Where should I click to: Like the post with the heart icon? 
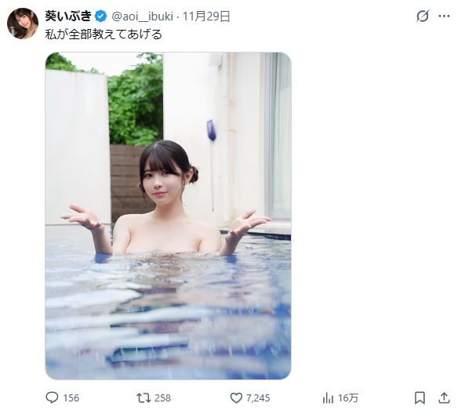click(236, 398)
